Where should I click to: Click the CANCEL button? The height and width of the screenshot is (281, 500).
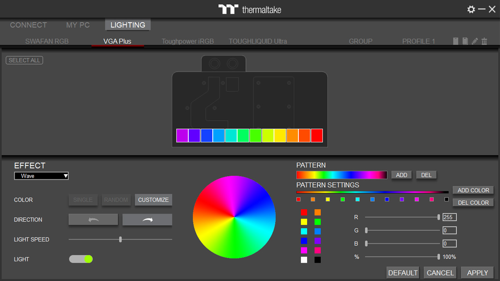(x=440, y=273)
